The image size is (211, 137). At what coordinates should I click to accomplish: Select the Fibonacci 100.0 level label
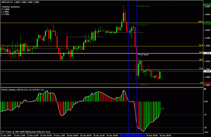point(201,22)
